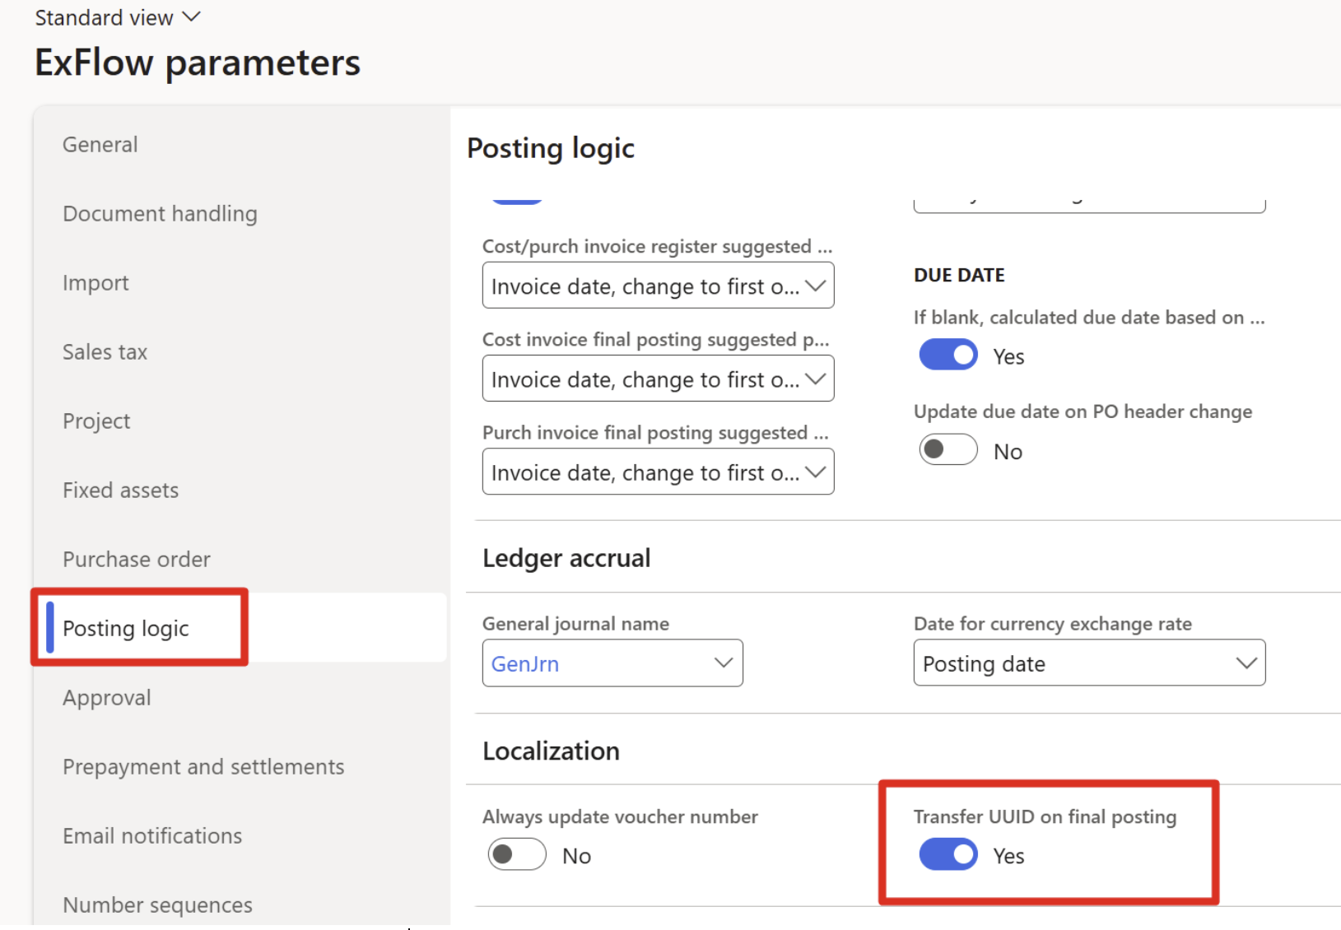Viewport: 1341px width, 930px height.
Task: Open the Purchase order tab
Action: point(137,560)
